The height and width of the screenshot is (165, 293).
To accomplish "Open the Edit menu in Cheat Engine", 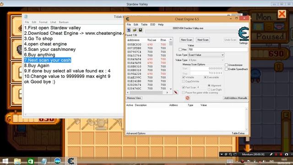I will click(x=136, y=24).
